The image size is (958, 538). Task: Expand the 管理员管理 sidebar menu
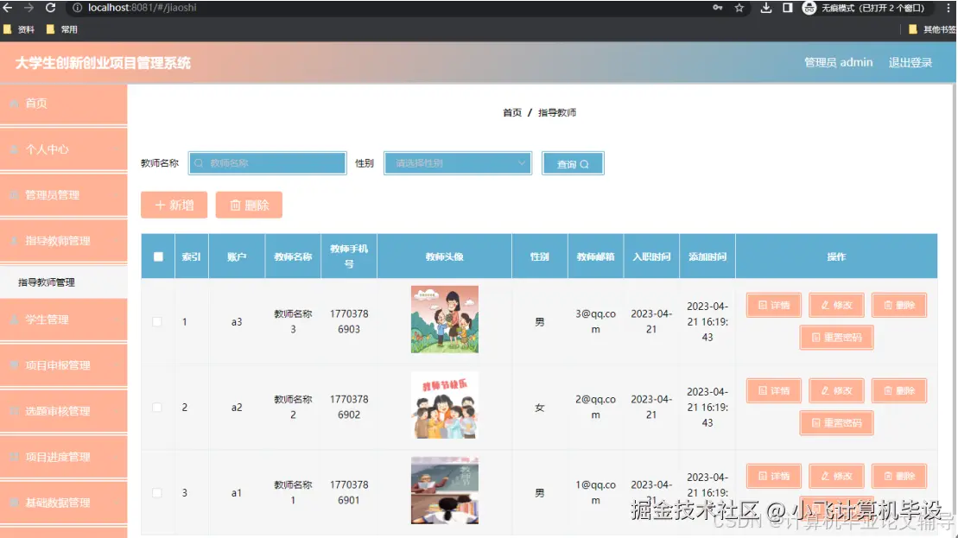click(64, 195)
